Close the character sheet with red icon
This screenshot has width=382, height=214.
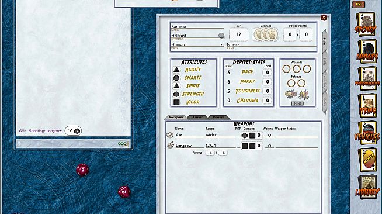pos(324,18)
